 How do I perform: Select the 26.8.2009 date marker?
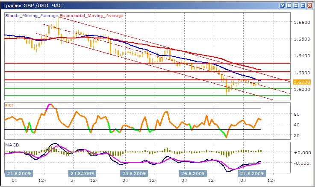click(192, 174)
